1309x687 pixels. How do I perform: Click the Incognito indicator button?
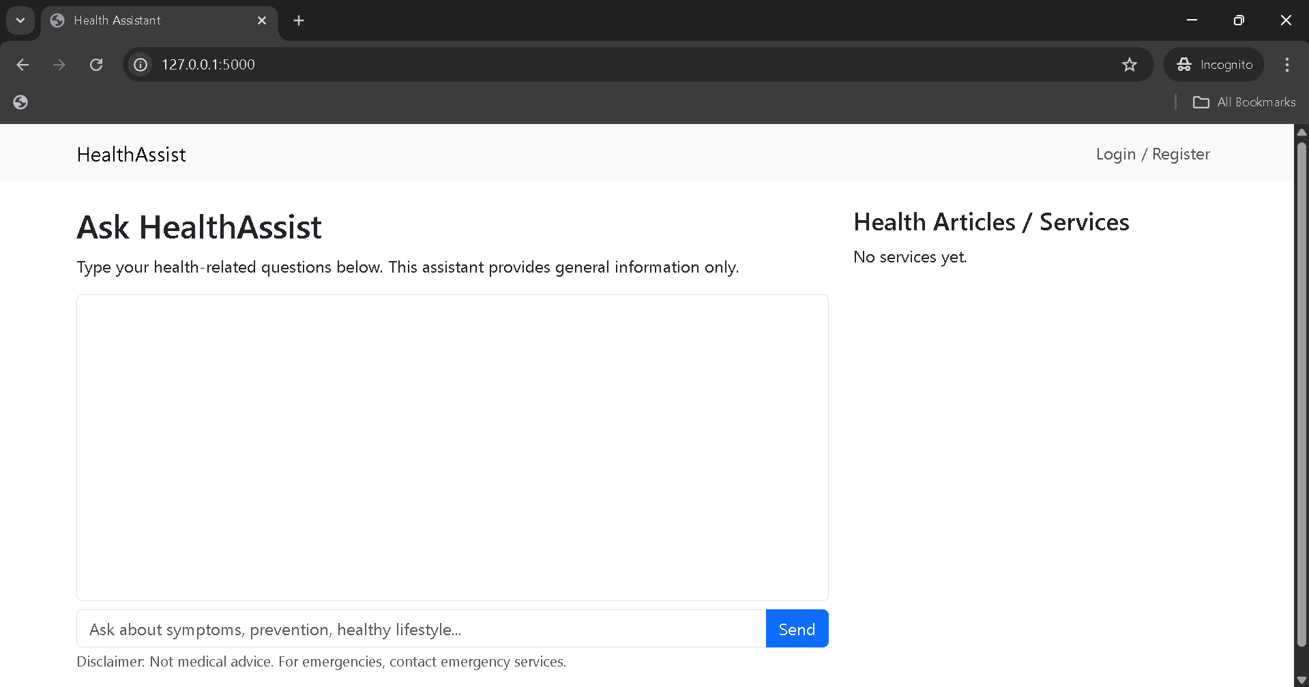[x=1214, y=65]
